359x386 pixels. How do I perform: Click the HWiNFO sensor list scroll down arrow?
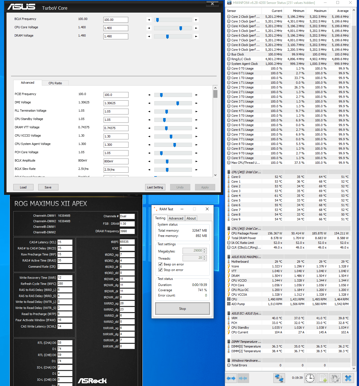point(354,369)
